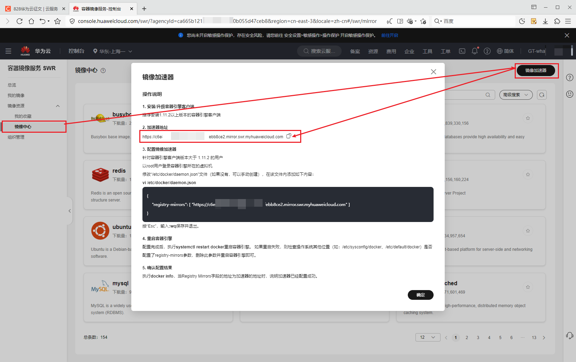Open the 工单 header menu
Image resolution: width=576 pixels, height=362 pixels.
point(445,51)
